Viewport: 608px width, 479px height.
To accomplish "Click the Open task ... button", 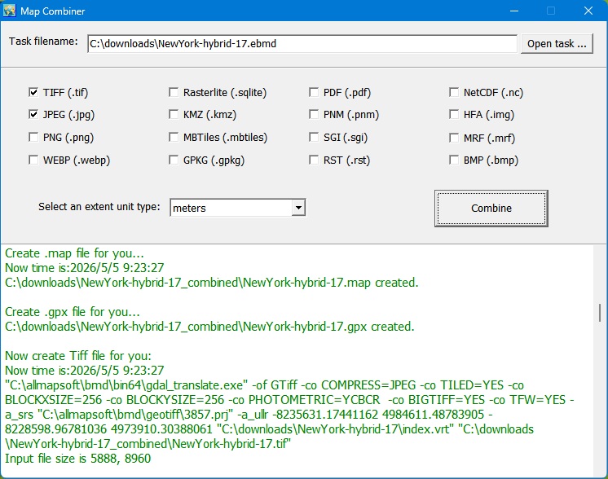I will (557, 43).
